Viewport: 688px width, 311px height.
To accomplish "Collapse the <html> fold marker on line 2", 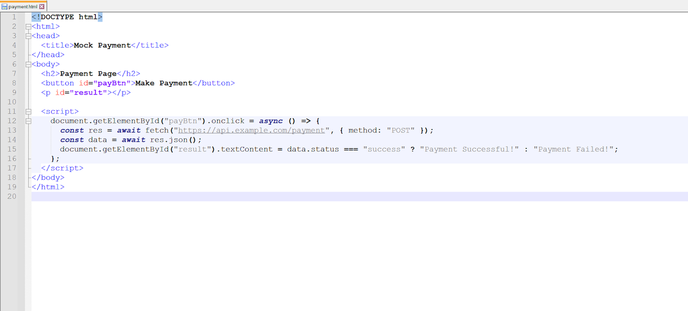I will point(29,26).
